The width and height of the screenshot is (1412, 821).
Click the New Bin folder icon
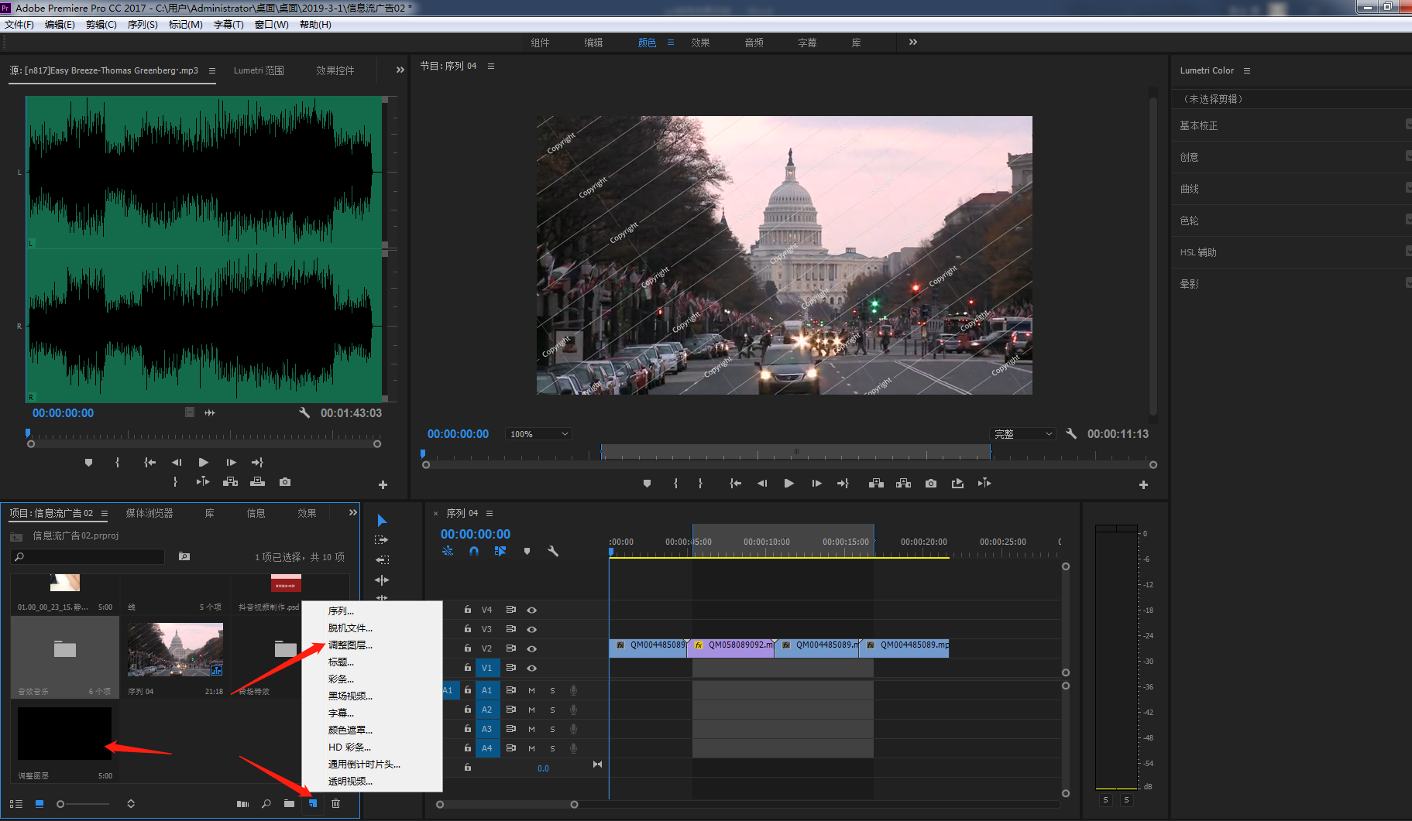[289, 804]
